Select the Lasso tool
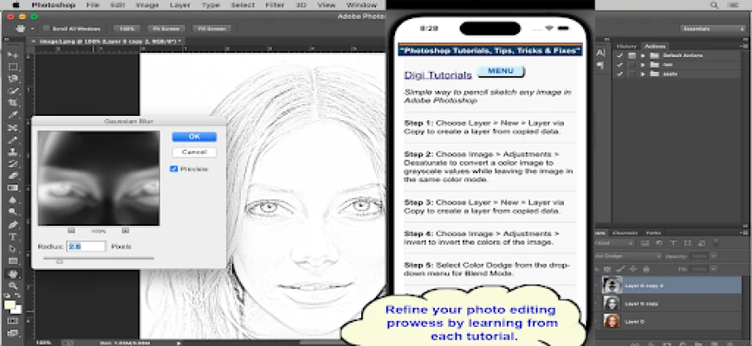Image resolution: width=752 pixels, height=346 pixels. [x=13, y=78]
